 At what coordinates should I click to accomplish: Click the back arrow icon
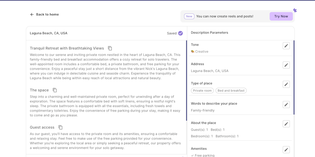32,14
